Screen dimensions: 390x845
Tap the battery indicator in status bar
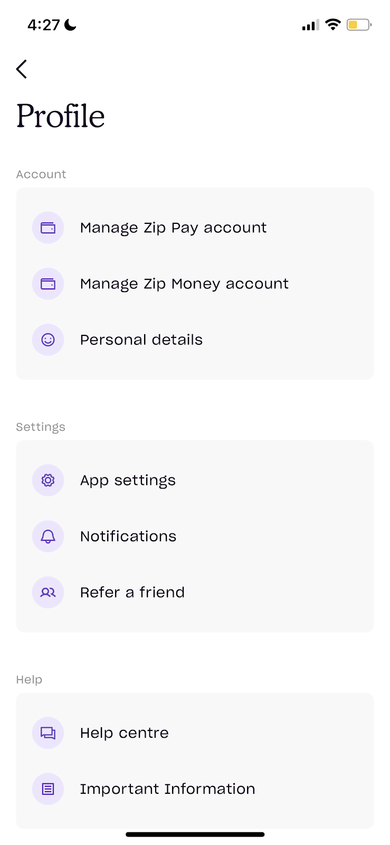click(x=358, y=25)
